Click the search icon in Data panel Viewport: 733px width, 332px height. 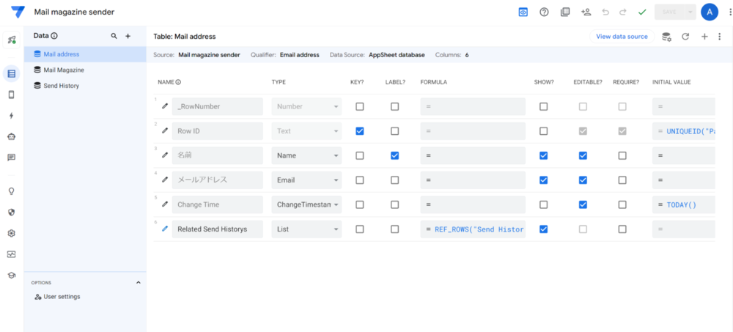point(114,35)
